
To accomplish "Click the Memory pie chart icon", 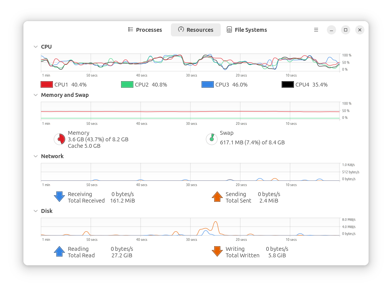I will [x=59, y=139].
